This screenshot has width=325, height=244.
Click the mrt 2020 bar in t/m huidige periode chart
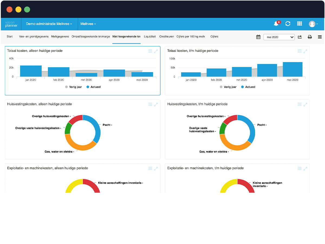[x=242, y=72]
